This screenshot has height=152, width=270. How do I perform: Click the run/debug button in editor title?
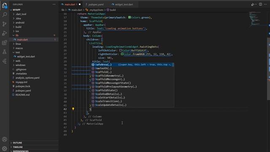pos(253,5)
